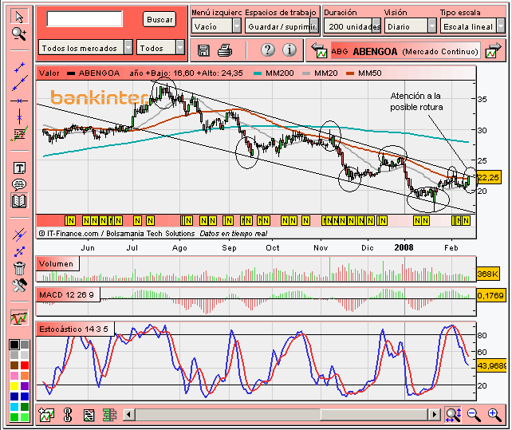Click the 0,1769 MACD value label
The width and height of the screenshot is (512, 430).
click(490, 295)
